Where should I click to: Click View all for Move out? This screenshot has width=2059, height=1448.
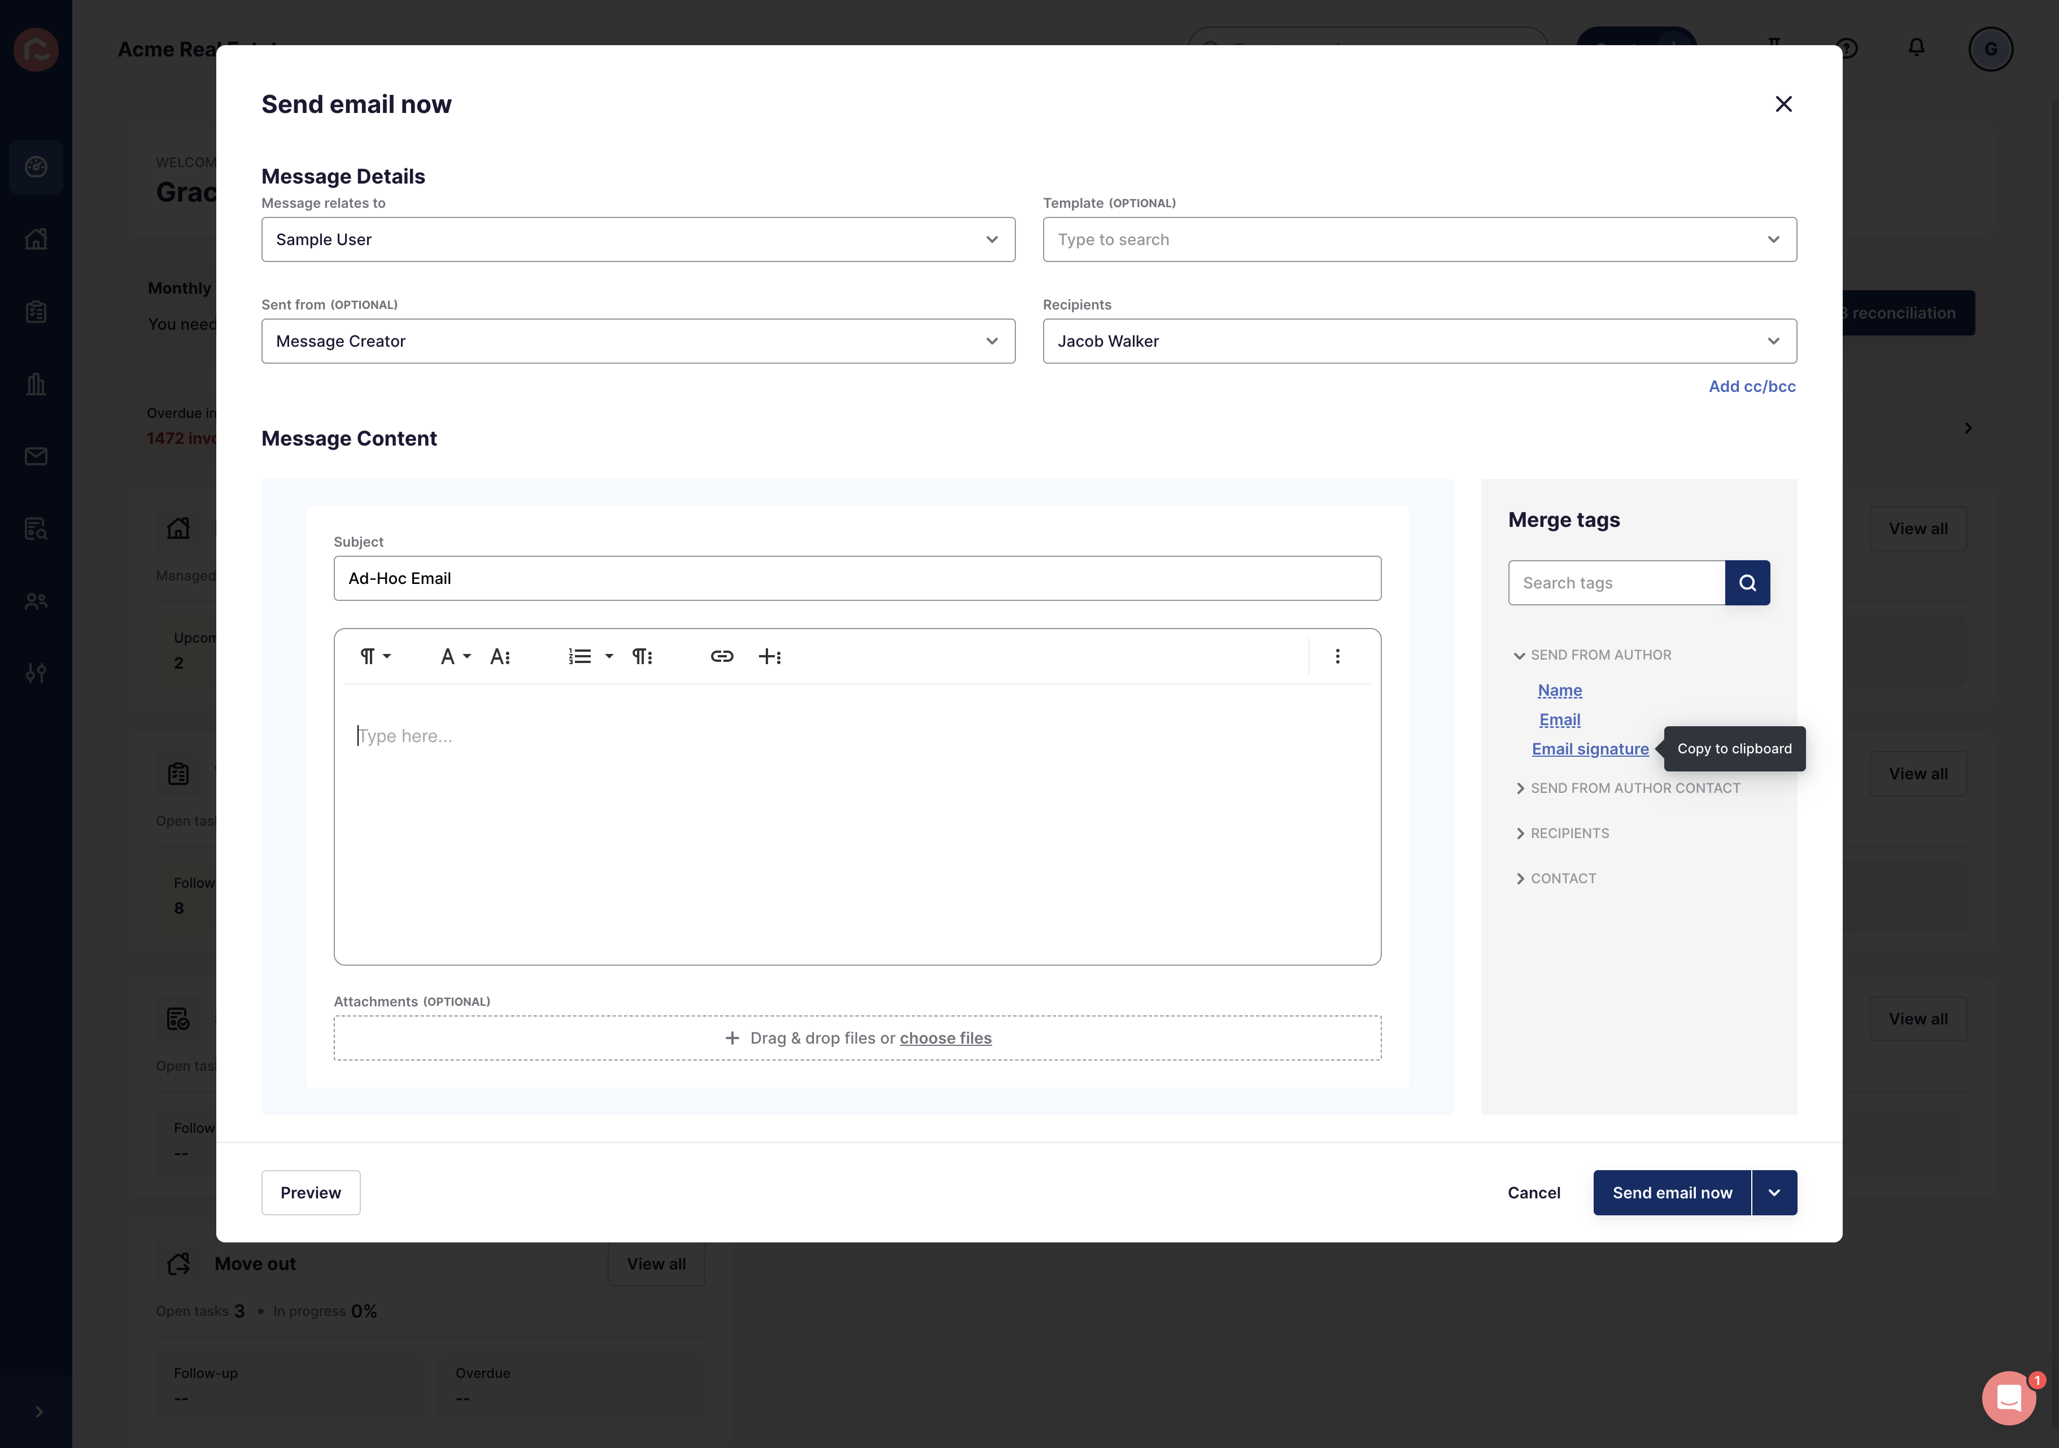pos(656,1263)
